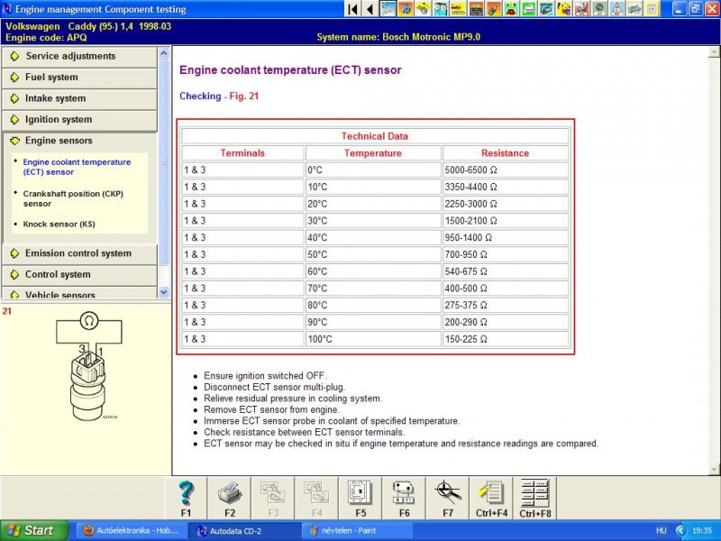Screen dimensions: 721x541
Task: Open the question mark red car toolbar icon
Action: [x=564, y=9]
